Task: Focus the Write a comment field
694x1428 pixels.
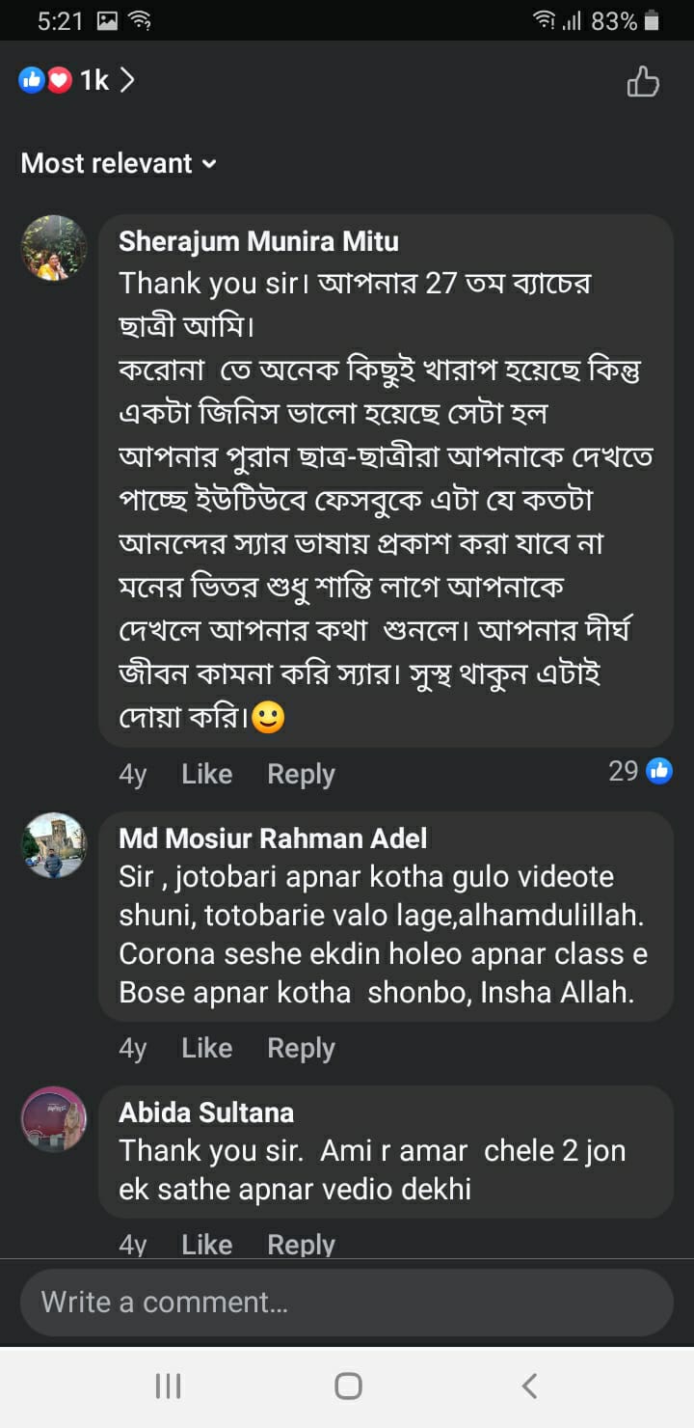Action: coord(347,1303)
